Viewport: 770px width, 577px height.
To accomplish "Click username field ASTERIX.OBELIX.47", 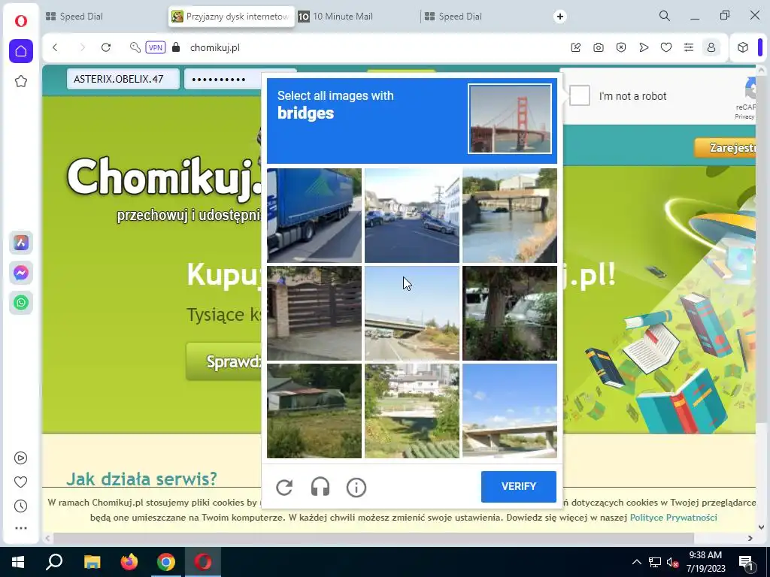I will 123,79.
